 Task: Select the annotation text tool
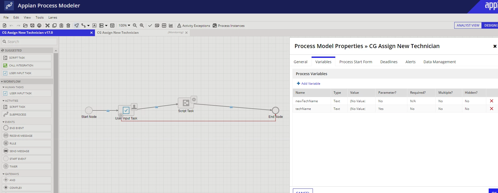(x=94, y=25)
